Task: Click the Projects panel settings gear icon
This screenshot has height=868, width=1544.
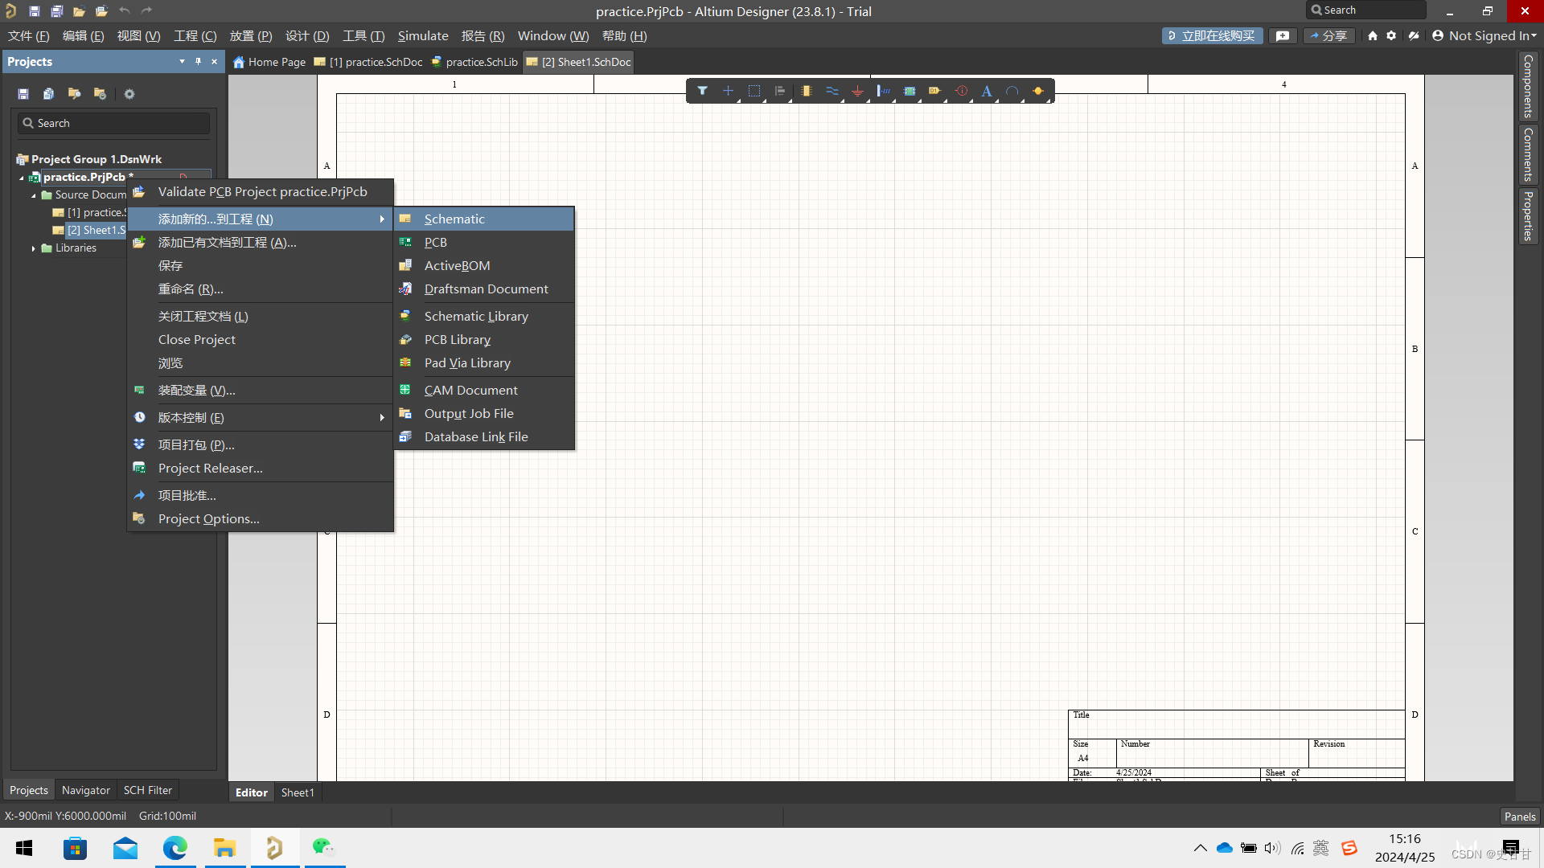Action: (x=129, y=94)
